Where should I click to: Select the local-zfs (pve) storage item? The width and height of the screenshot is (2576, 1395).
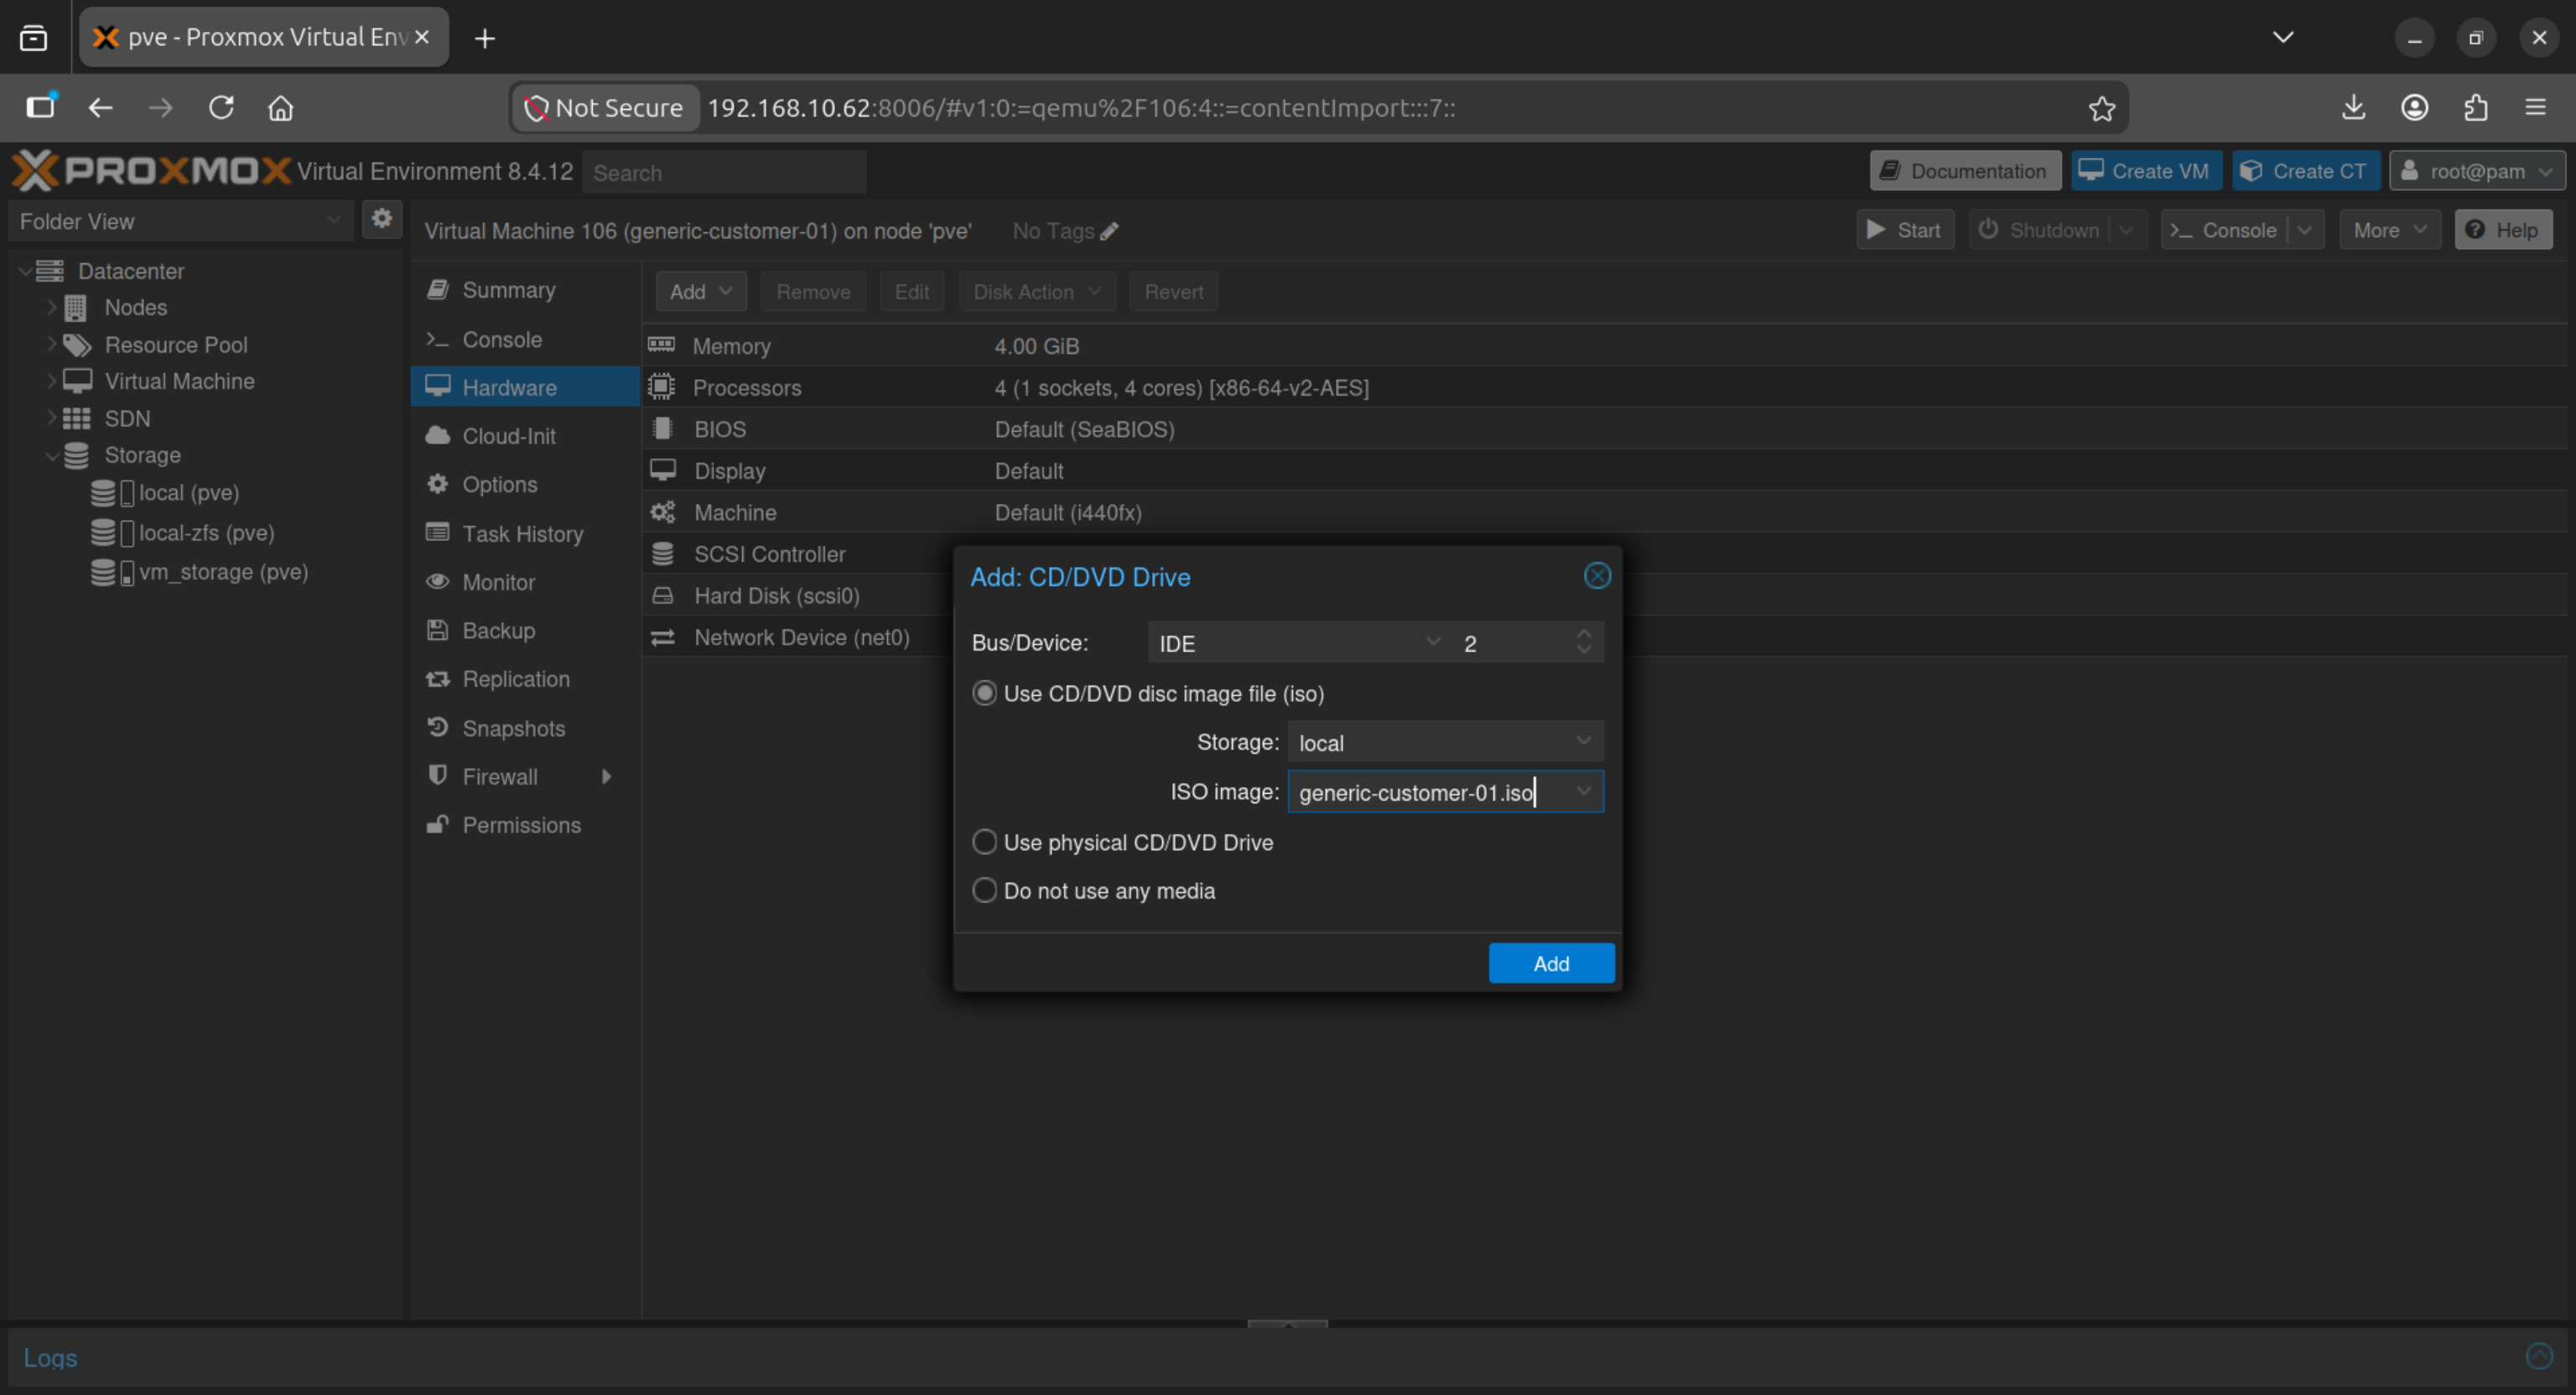[206, 533]
